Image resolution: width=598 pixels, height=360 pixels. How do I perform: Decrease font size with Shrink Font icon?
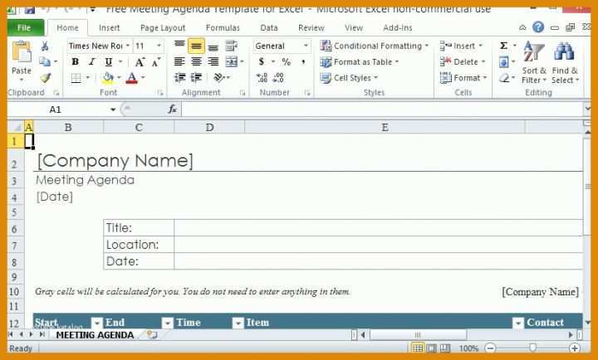pos(156,61)
